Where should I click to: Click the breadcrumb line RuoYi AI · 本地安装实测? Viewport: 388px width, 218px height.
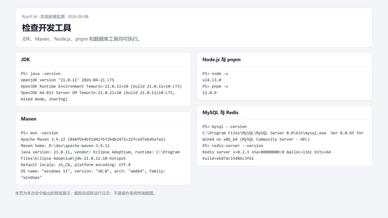tap(55, 17)
